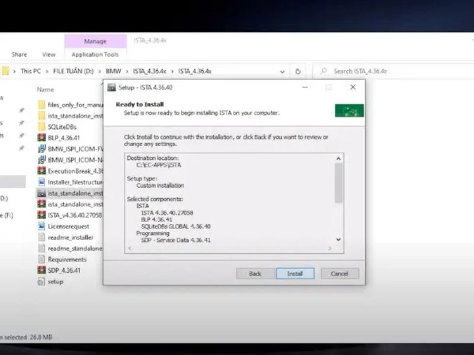Click the Install button in setup wizard

pos(295,274)
